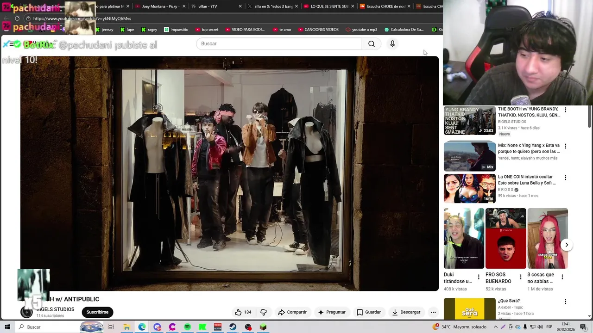Open ¿Qué Será? video thumbnail
The width and height of the screenshot is (593, 333).
pos(470,308)
